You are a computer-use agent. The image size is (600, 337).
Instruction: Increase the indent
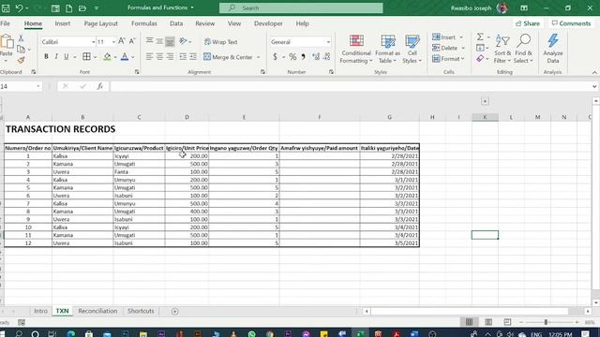click(193, 57)
